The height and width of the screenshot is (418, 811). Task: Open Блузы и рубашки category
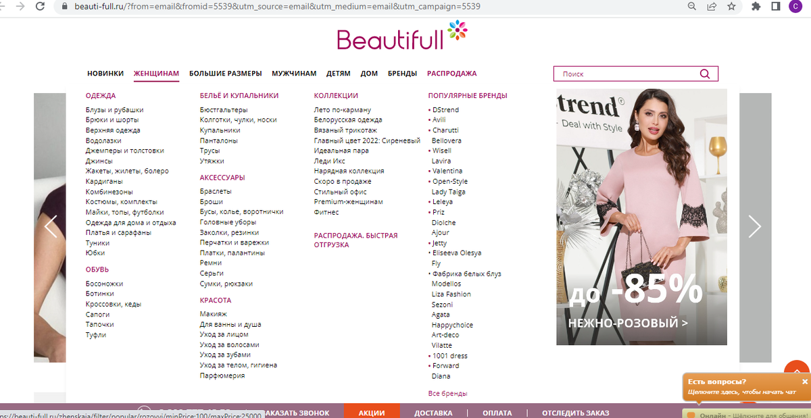[x=114, y=109]
